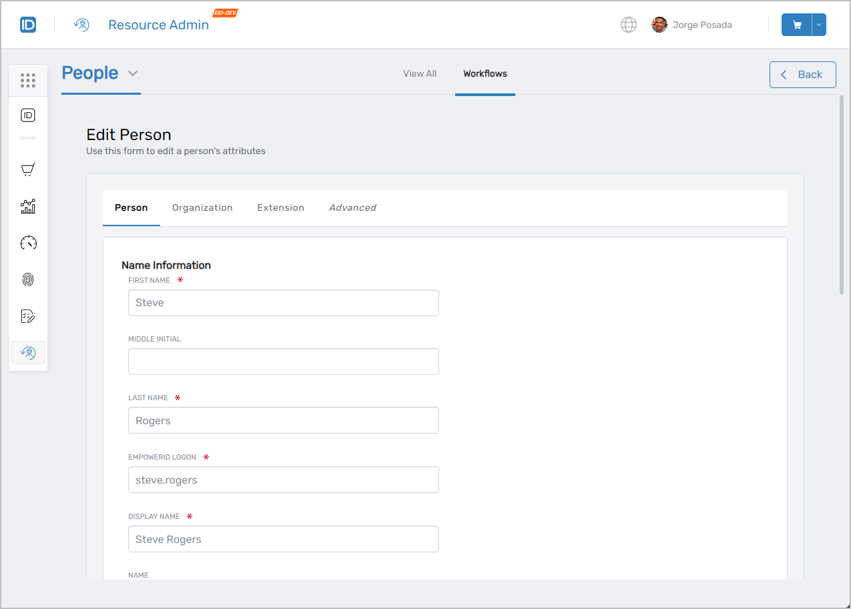Switch to the Organization tab
Viewport: 851px width, 609px height.
(x=202, y=208)
